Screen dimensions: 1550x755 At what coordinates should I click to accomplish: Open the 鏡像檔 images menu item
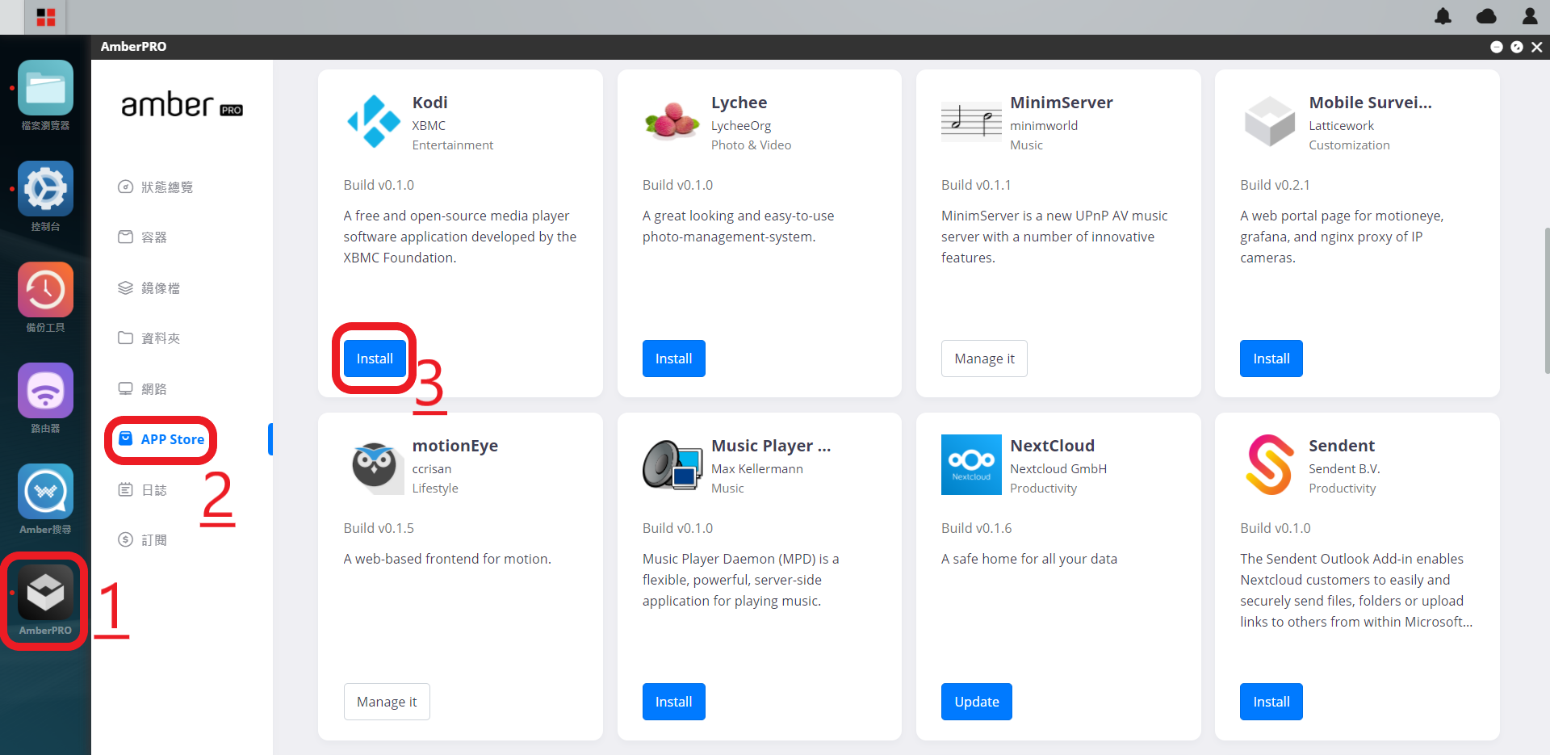(x=149, y=288)
